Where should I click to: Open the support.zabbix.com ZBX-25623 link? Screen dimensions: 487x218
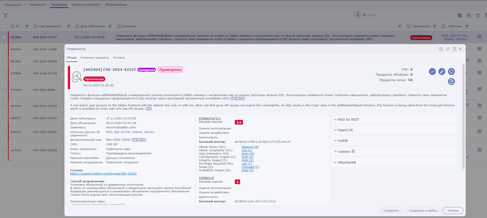point(103,174)
